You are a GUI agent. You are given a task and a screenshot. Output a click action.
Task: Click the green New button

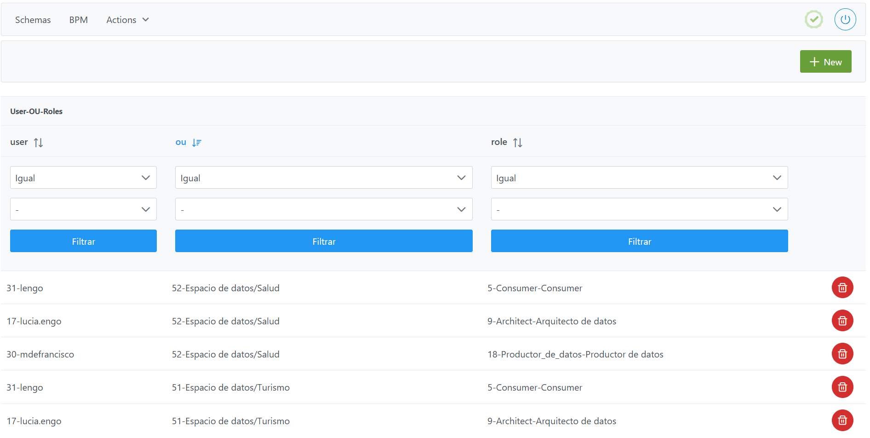825,62
